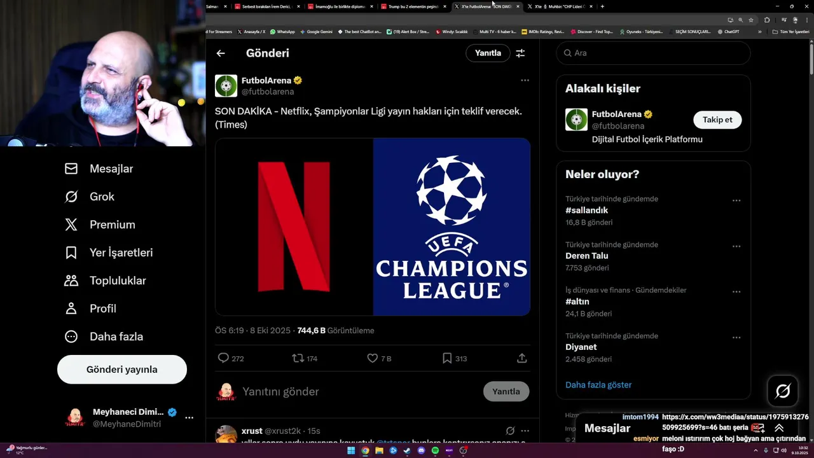Viewport: 814px width, 458px height.
Task: Open Grok in the left sidebar
Action: [90, 197]
